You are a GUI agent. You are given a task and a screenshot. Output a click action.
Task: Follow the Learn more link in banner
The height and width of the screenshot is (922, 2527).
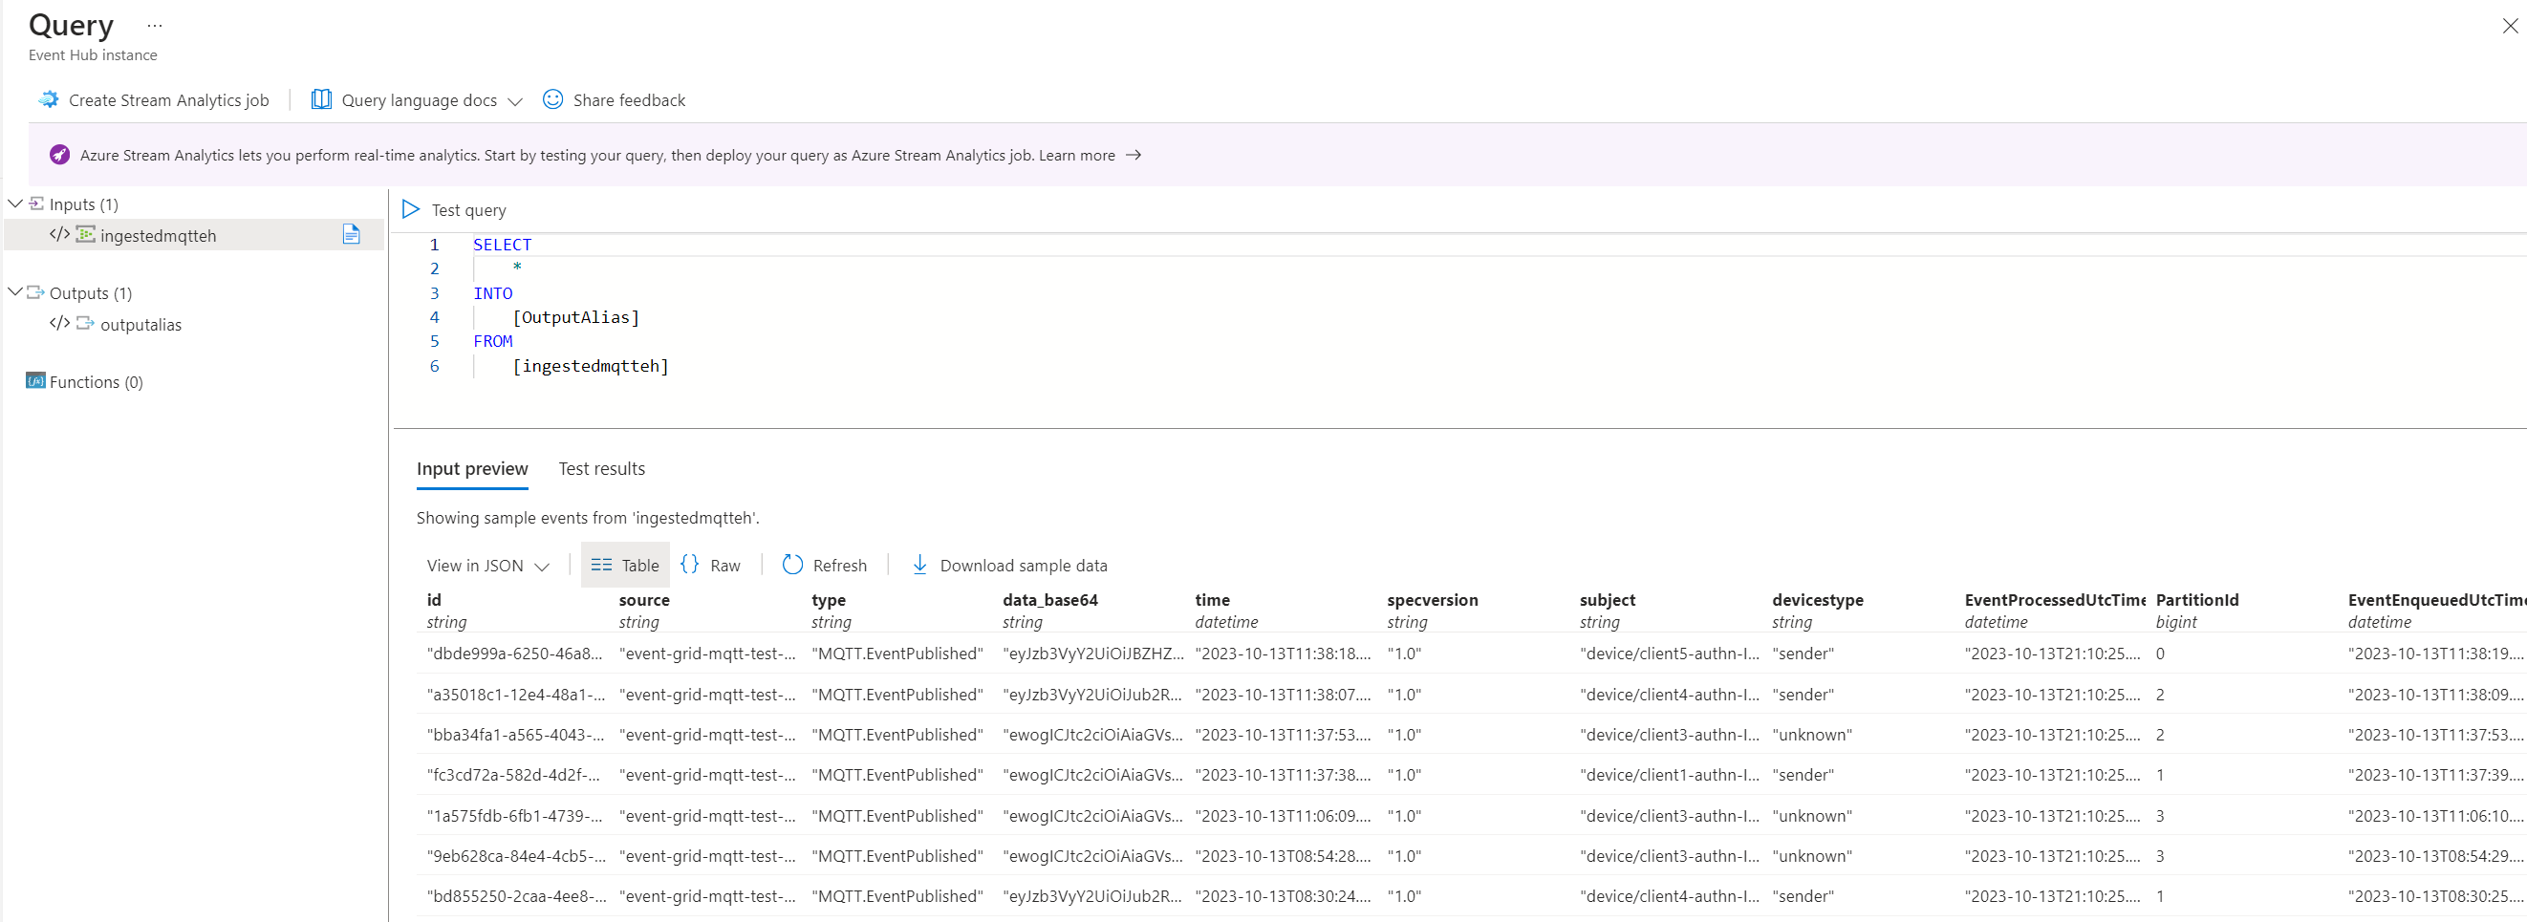(x=1077, y=155)
